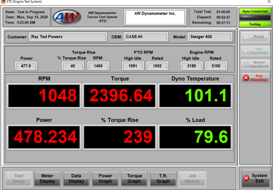The height and width of the screenshot is (190, 273).
Task: Open the Torque Graph view
Action: tap(134, 179)
